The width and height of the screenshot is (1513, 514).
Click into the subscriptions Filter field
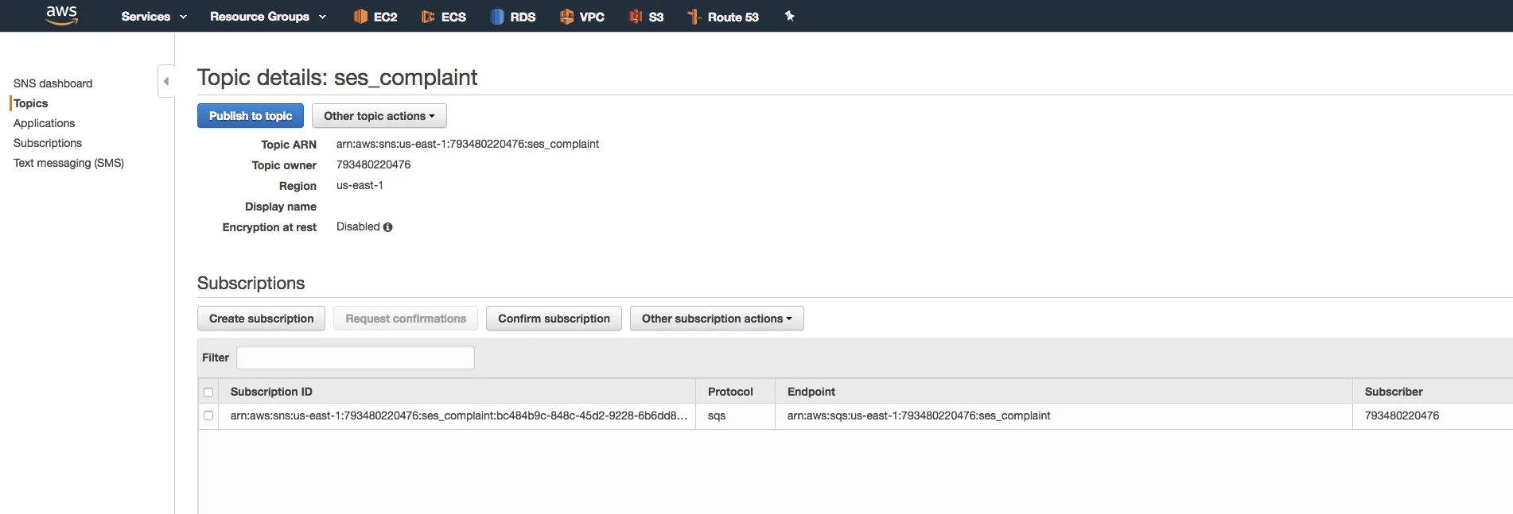coord(355,357)
